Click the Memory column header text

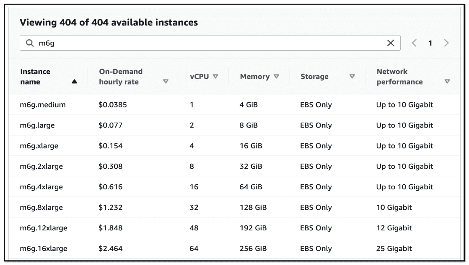255,76
